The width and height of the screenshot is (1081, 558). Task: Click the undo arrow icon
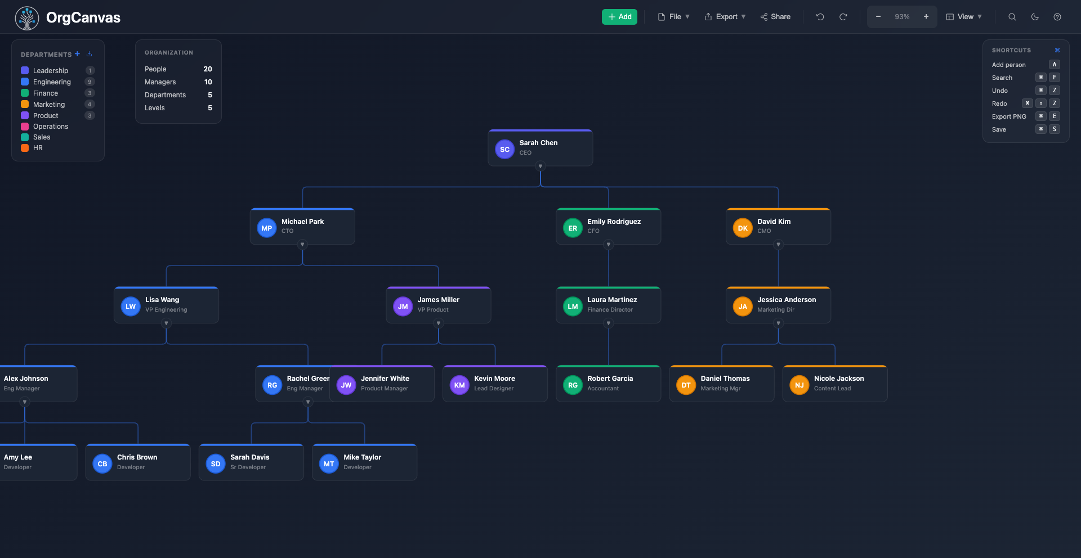[x=820, y=17]
